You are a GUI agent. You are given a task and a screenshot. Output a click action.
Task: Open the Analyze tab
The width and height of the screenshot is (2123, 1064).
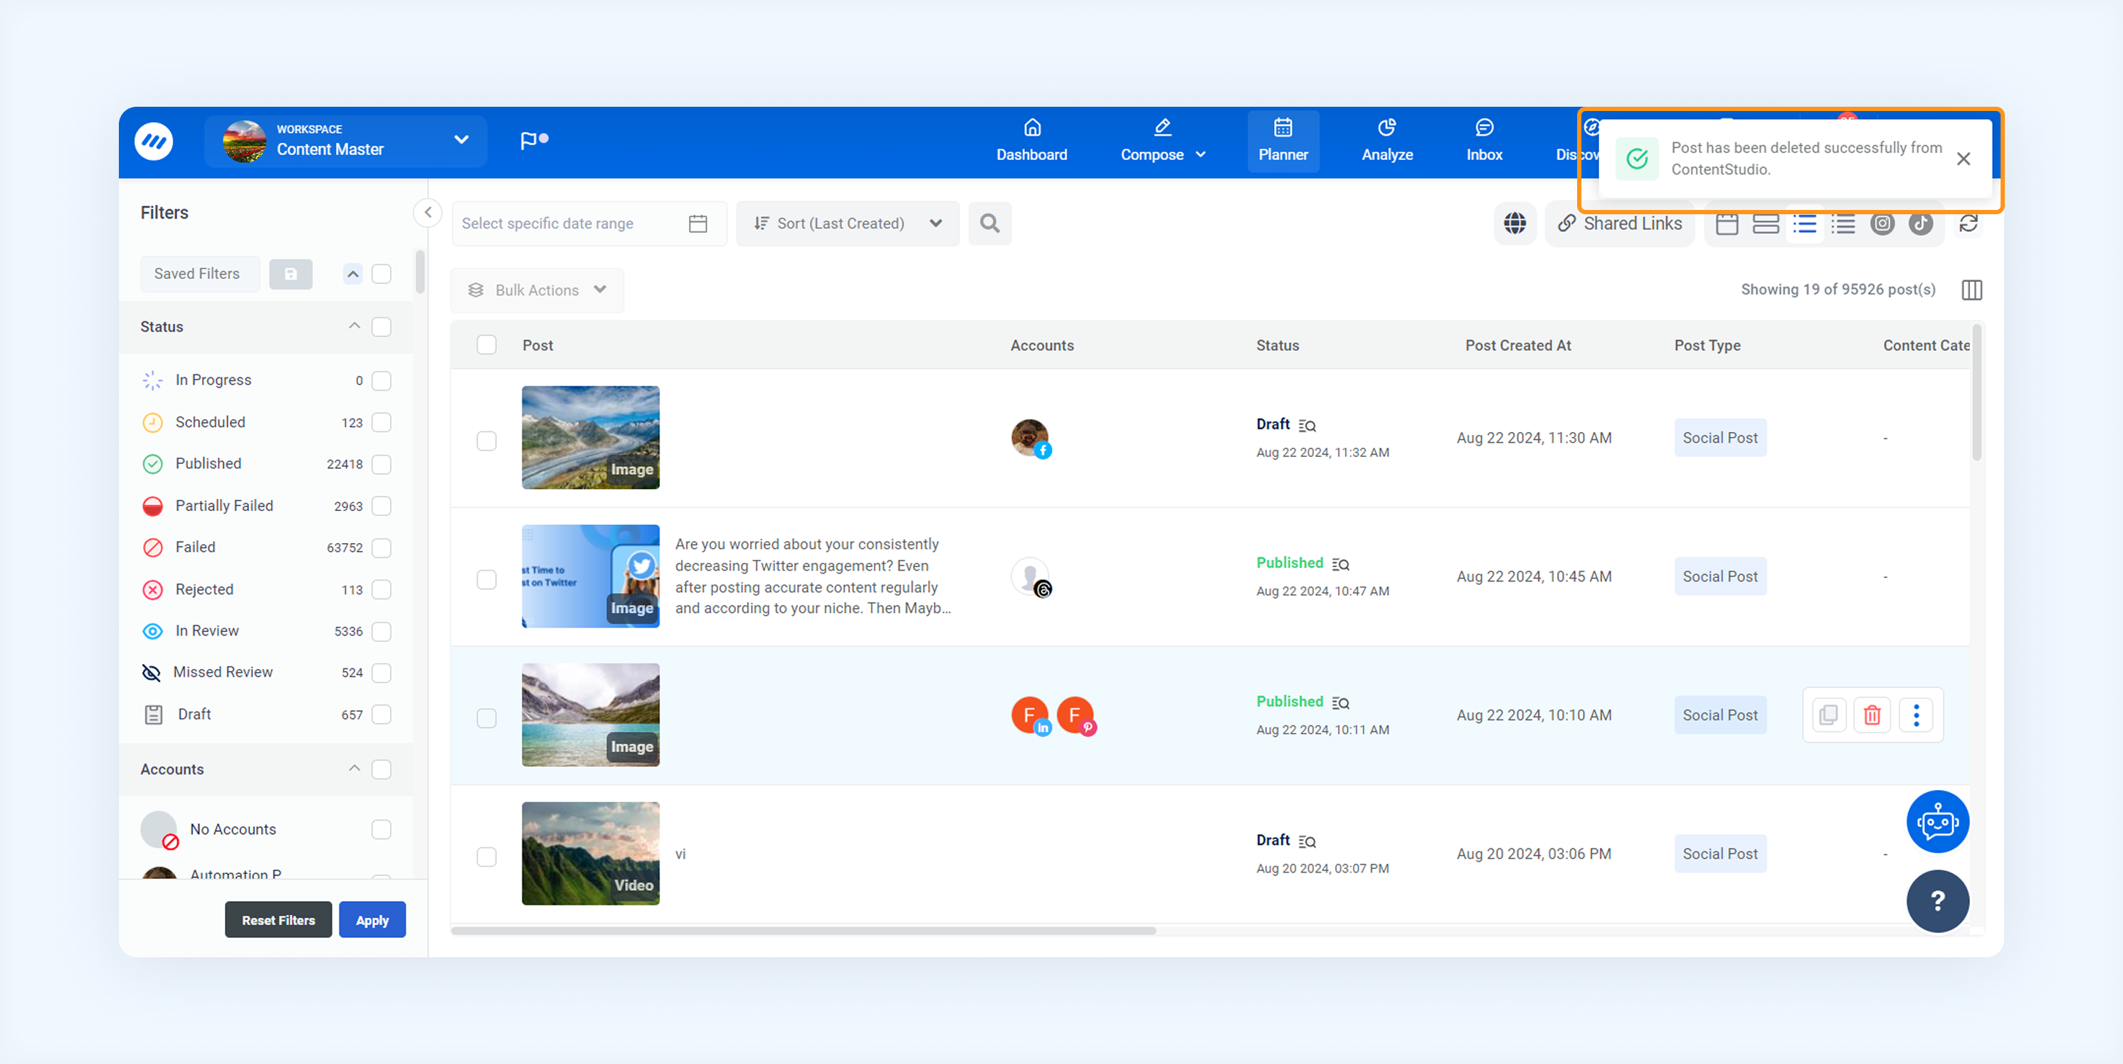[x=1387, y=141]
